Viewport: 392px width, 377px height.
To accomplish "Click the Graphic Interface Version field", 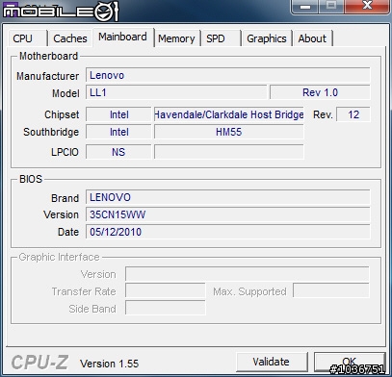I will 248,274.
